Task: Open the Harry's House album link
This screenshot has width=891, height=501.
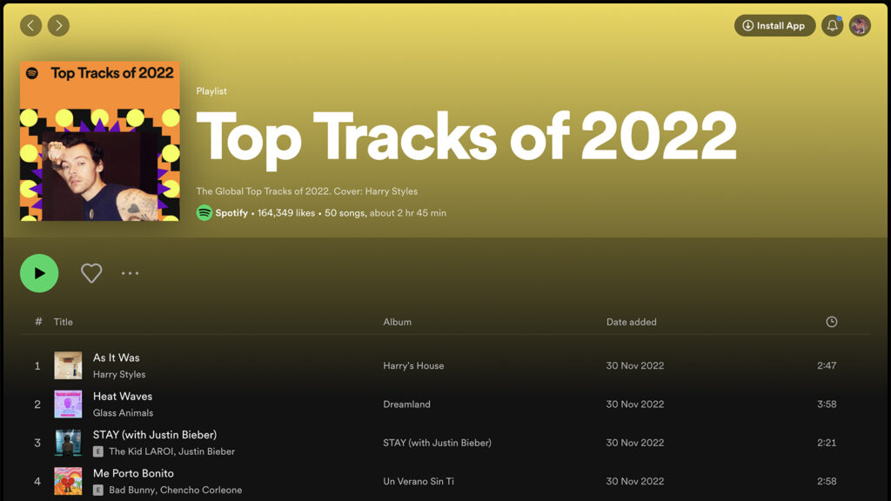Action: tap(413, 366)
